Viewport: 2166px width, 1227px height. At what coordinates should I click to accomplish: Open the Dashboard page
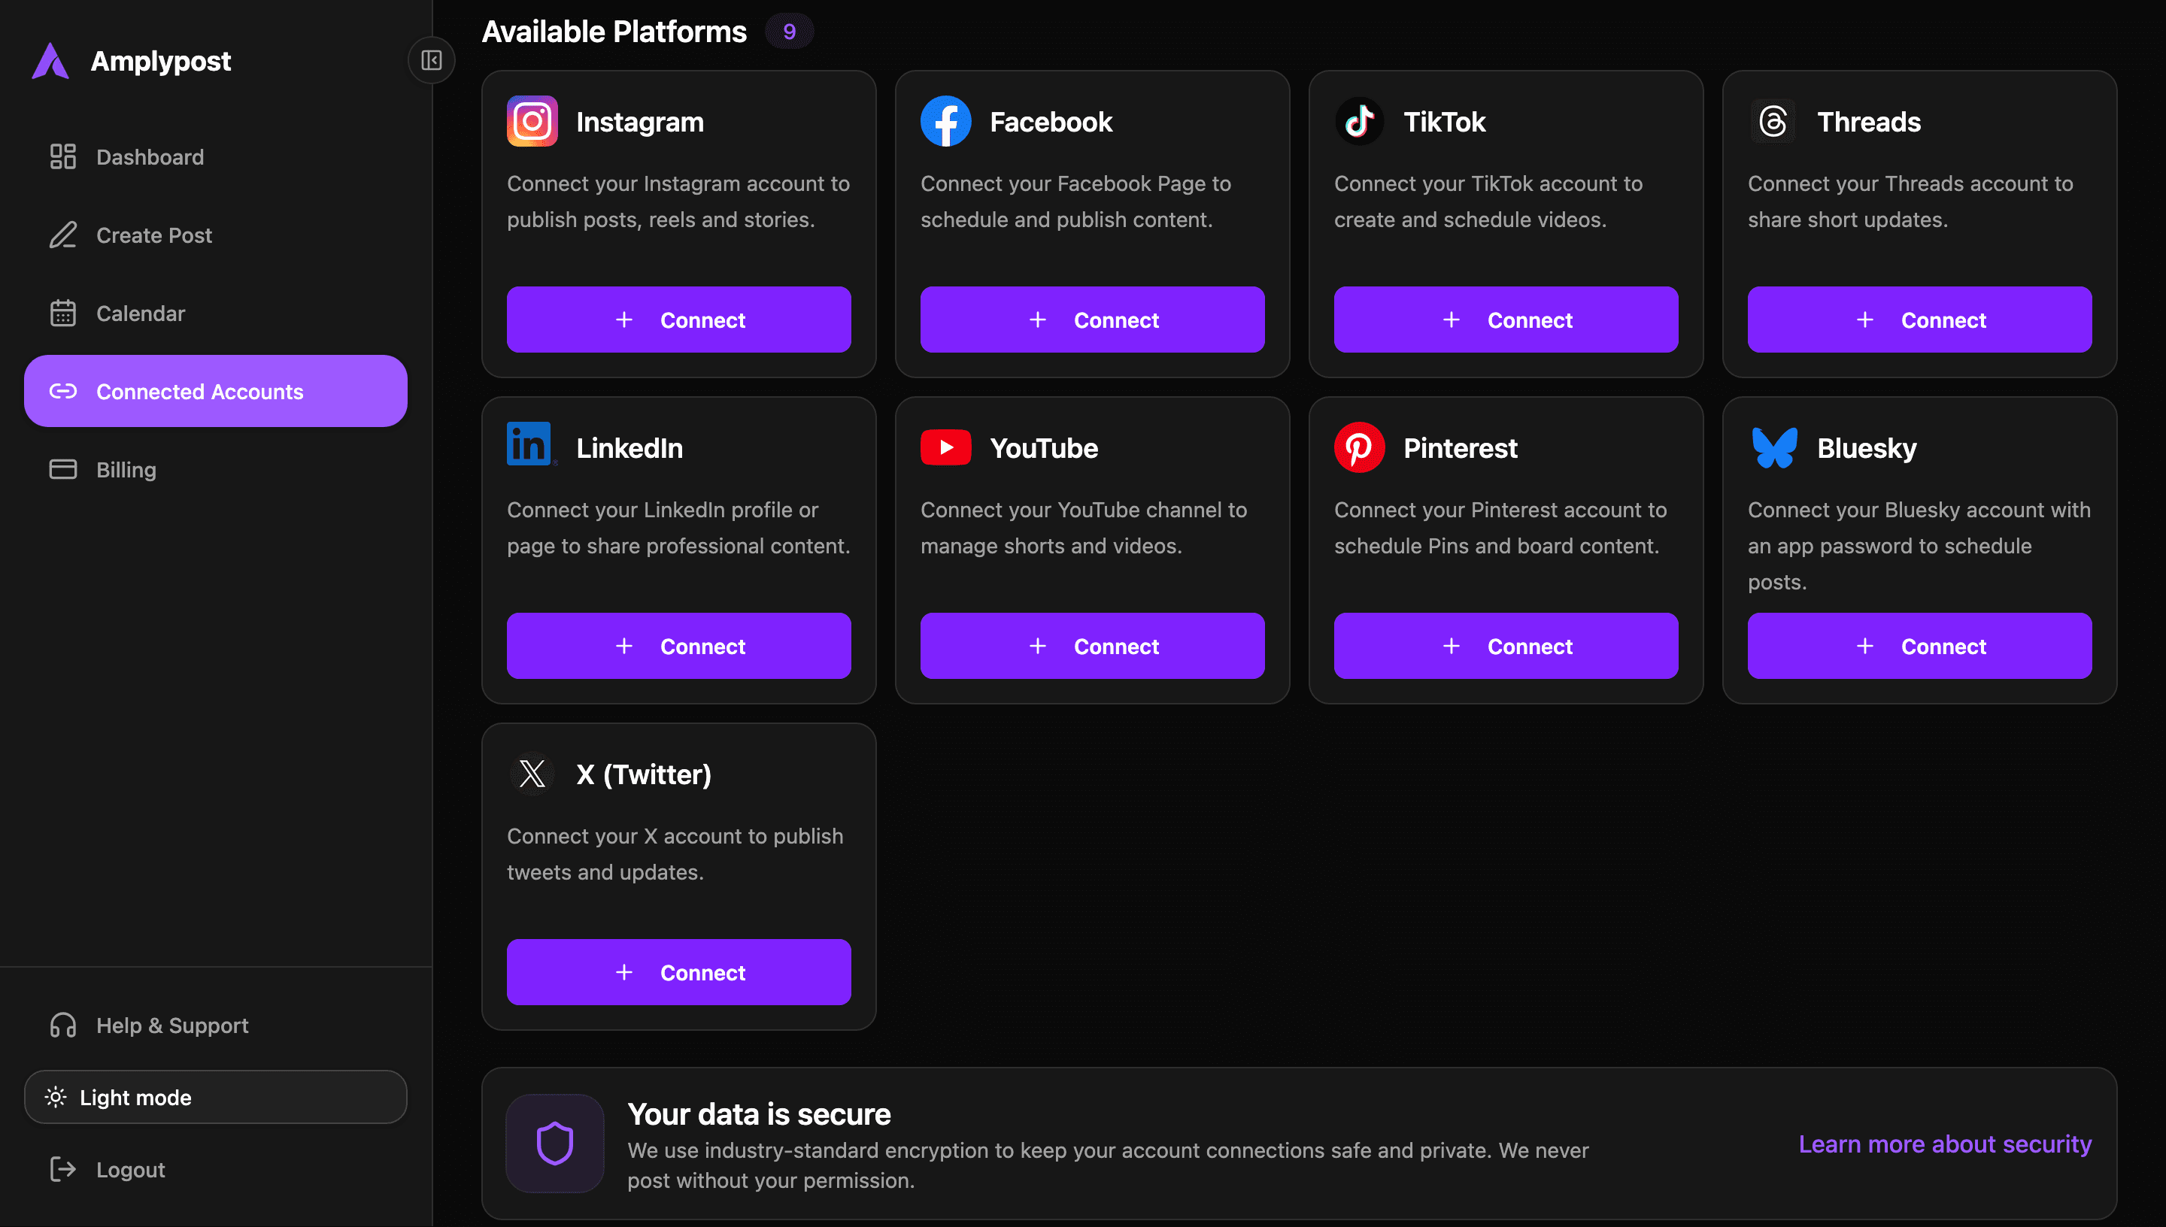pyautogui.click(x=216, y=156)
